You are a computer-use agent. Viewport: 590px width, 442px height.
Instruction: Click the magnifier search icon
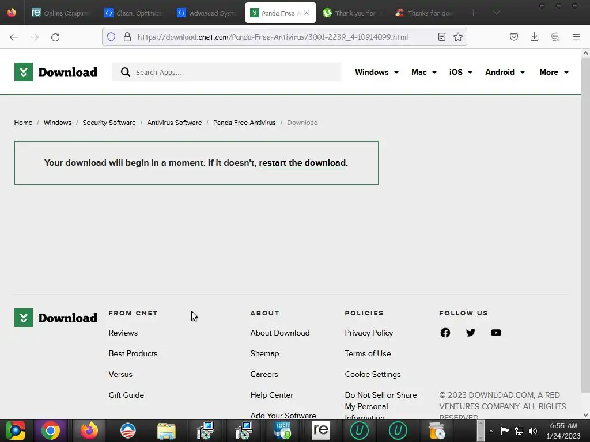click(x=125, y=72)
